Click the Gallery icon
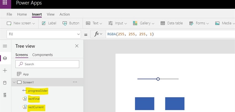Screen dimensions: 235x112 pos(135,23)
